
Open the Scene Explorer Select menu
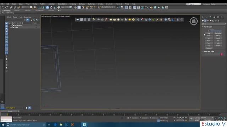[9, 17]
